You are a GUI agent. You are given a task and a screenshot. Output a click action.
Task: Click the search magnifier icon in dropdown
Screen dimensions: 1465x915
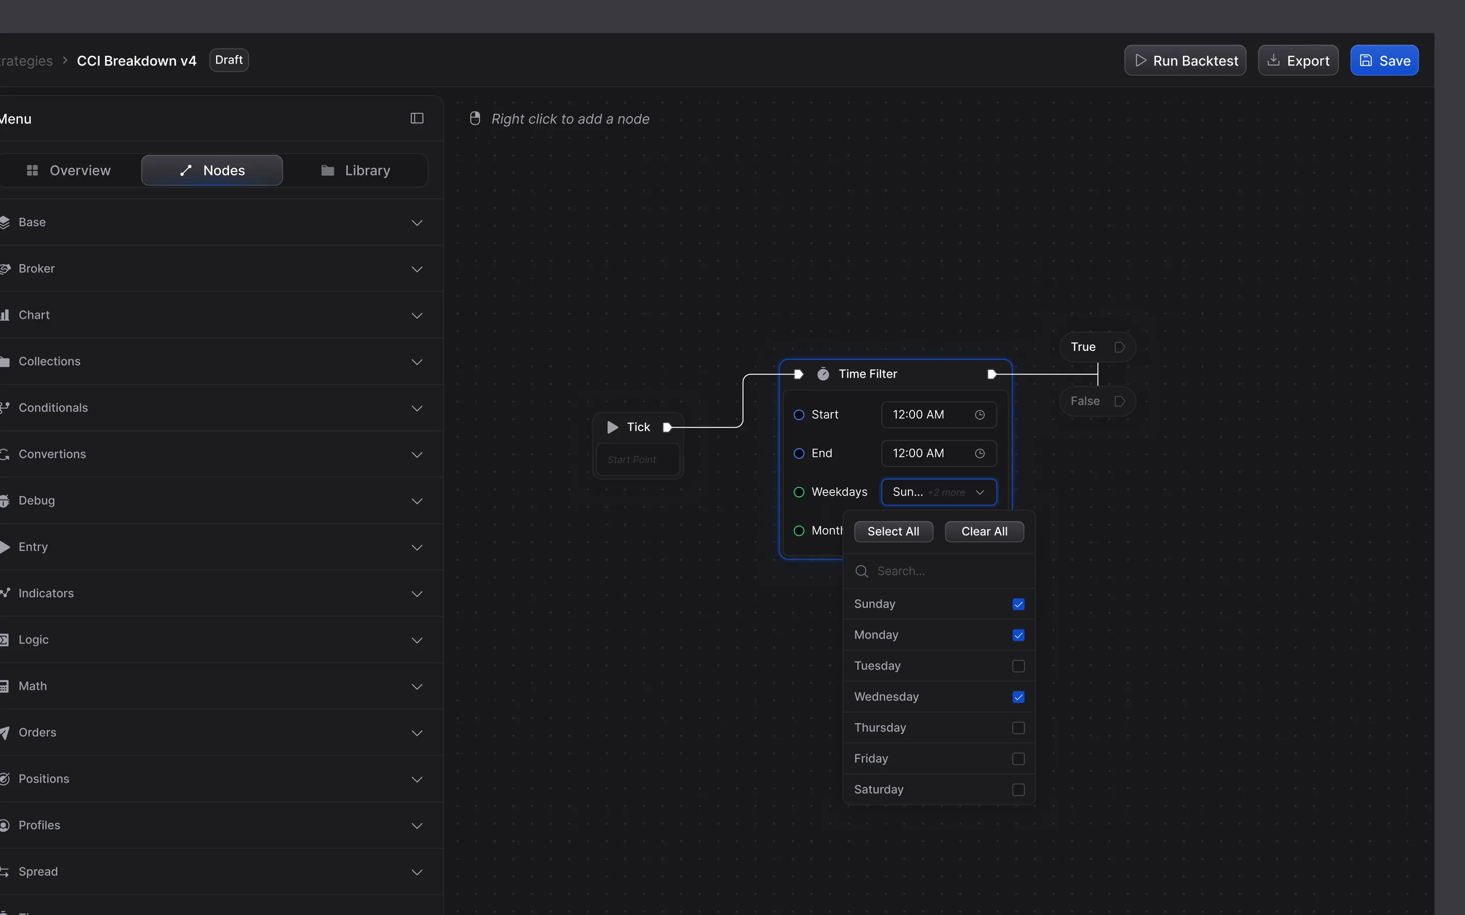point(861,571)
